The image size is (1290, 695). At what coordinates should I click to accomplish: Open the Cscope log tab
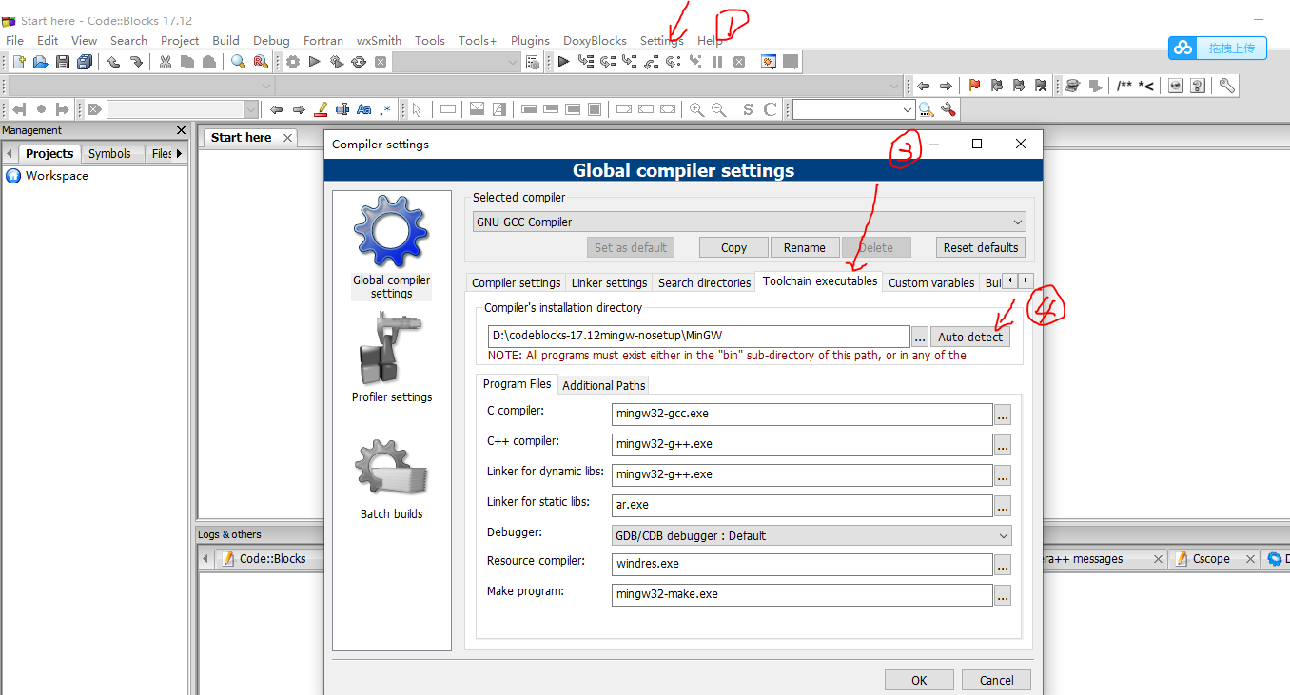(x=1210, y=559)
